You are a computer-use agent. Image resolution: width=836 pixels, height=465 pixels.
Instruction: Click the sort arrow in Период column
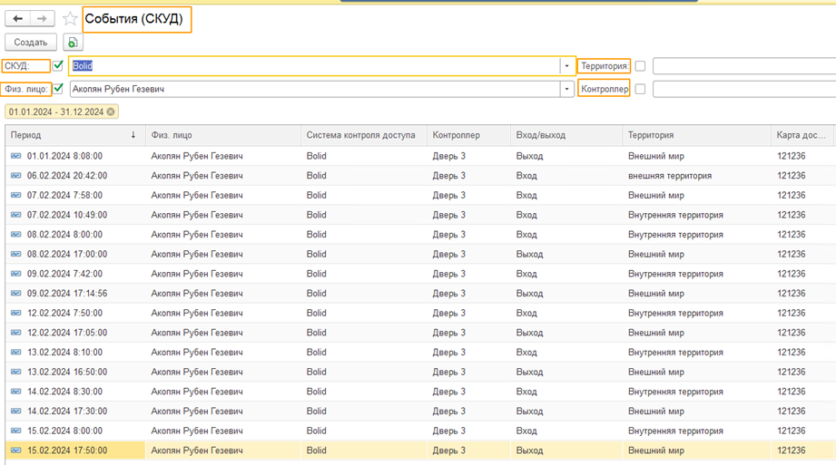coord(133,136)
